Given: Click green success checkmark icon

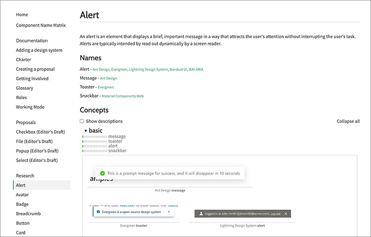Looking at the screenshot, I should coord(102,173).
